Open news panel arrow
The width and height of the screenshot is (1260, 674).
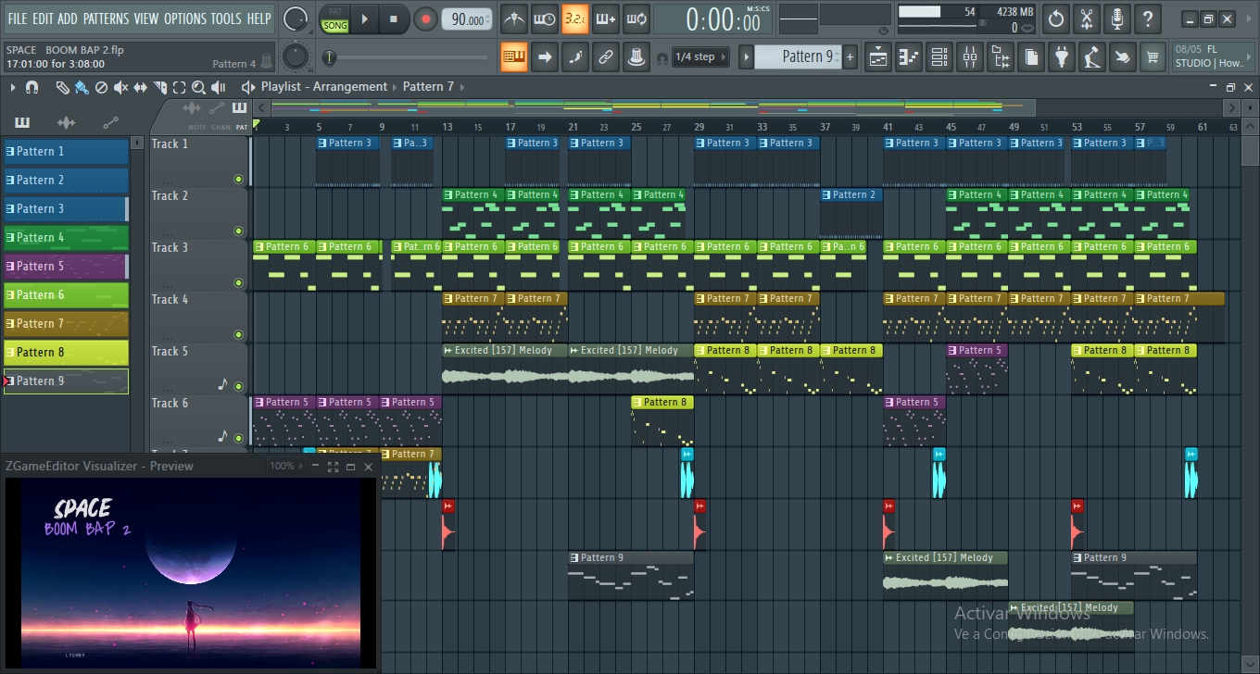click(x=1249, y=57)
